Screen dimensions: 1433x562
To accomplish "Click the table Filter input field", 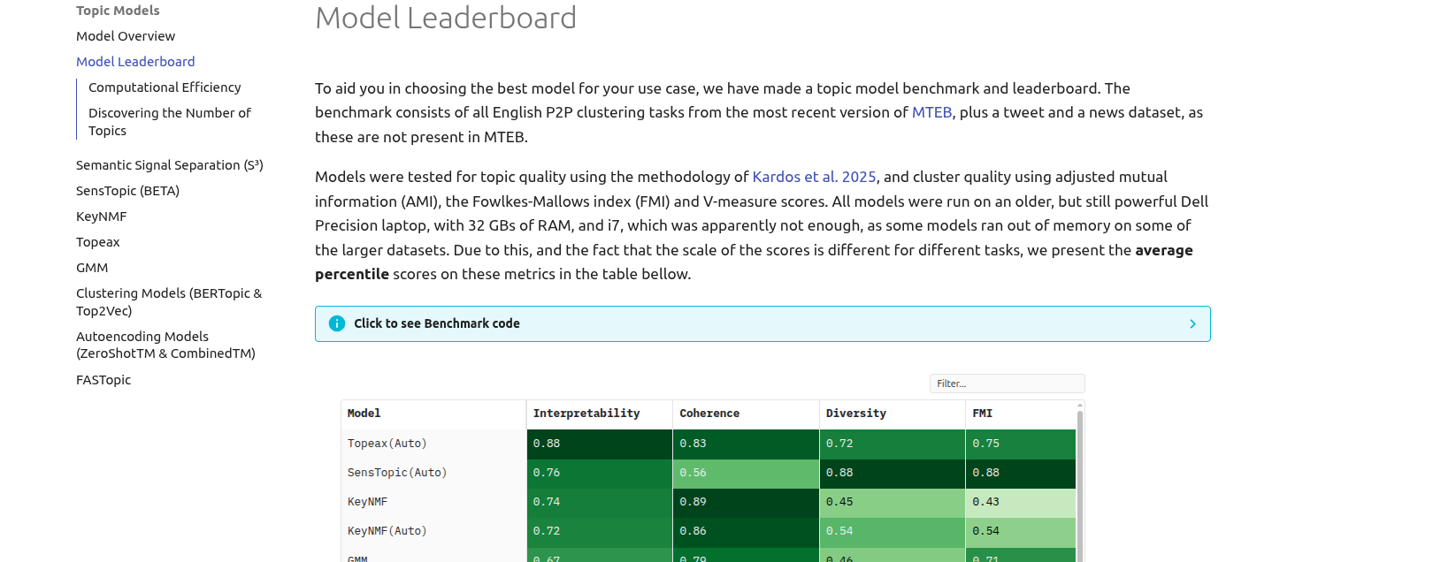I will pyautogui.click(x=1007, y=384).
